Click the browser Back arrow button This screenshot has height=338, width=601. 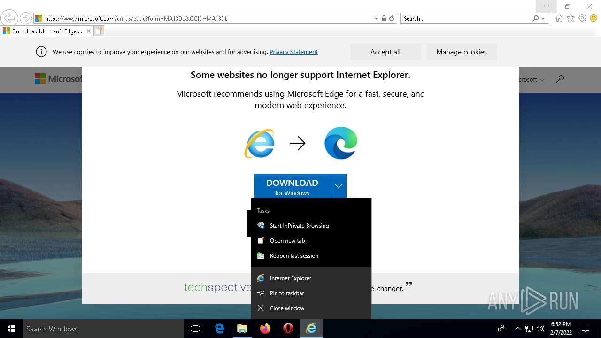click(9, 18)
